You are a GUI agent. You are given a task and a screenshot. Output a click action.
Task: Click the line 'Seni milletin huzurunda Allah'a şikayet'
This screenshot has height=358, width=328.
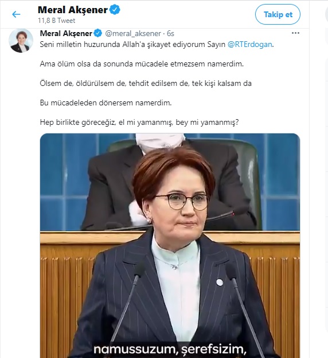[x=157, y=44]
